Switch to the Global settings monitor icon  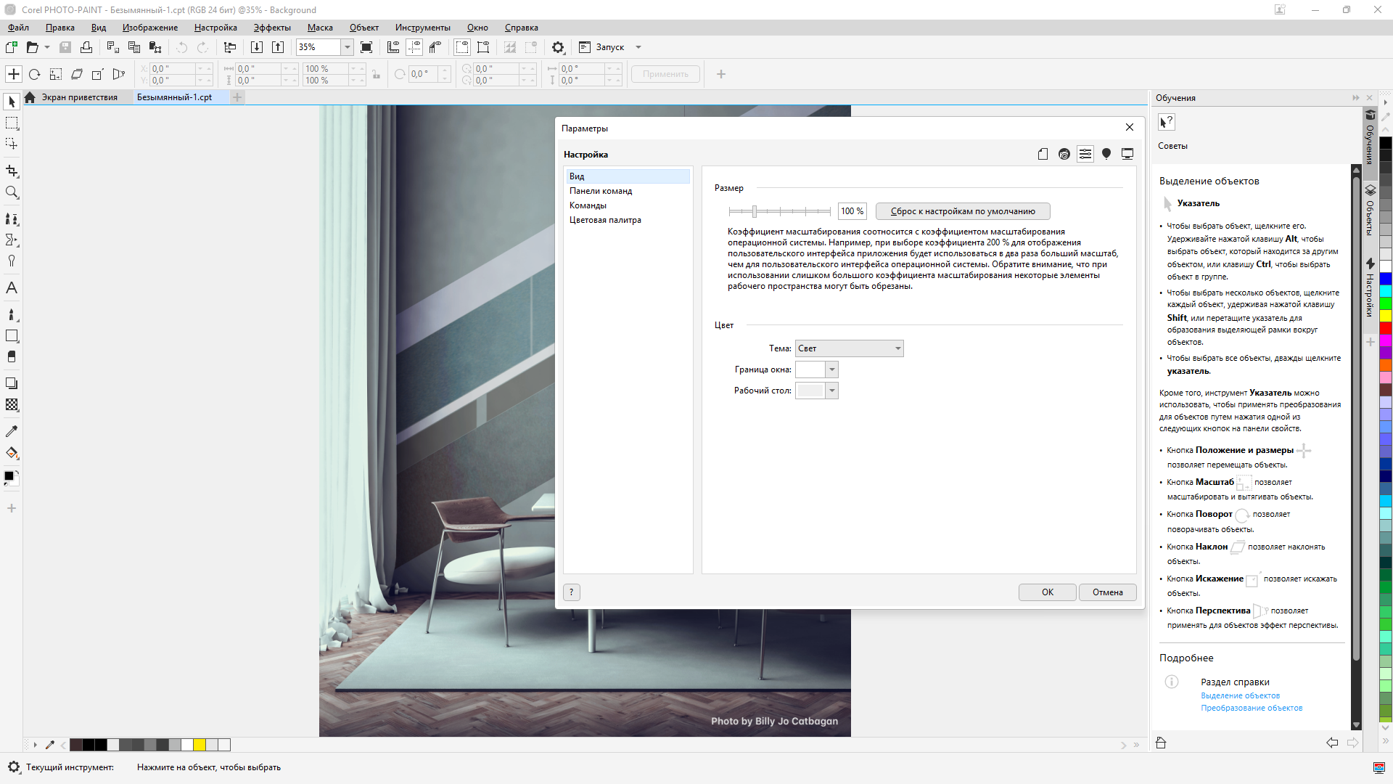pos(1127,154)
